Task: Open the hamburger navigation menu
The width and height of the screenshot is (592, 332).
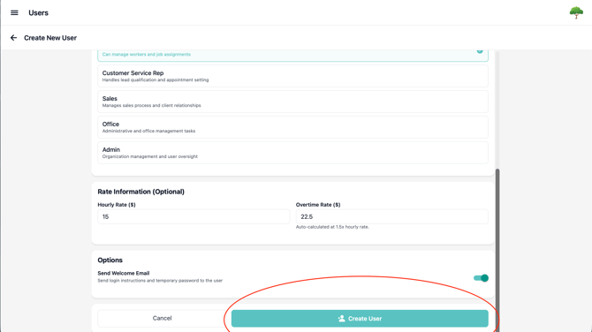Action: pyautogui.click(x=14, y=13)
